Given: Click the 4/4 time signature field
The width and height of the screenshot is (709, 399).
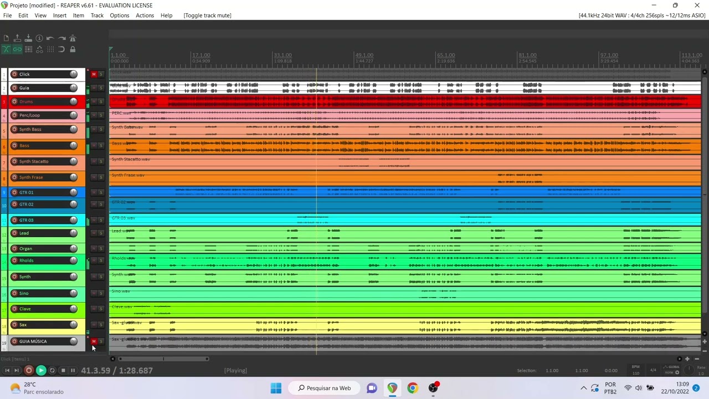Looking at the screenshot, I should pyautogui.click(x=653, y=370).
